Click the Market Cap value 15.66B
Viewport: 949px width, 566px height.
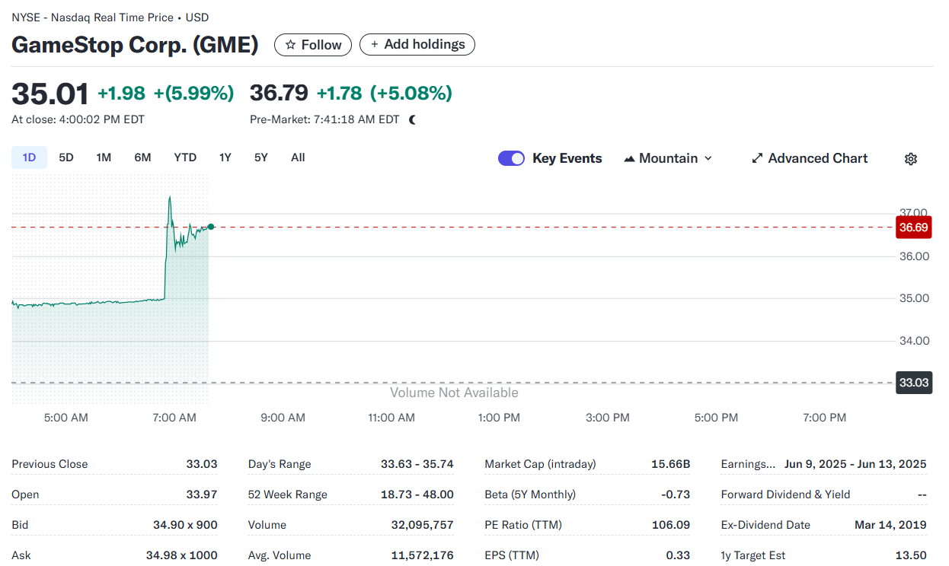(x=671, y=464)
